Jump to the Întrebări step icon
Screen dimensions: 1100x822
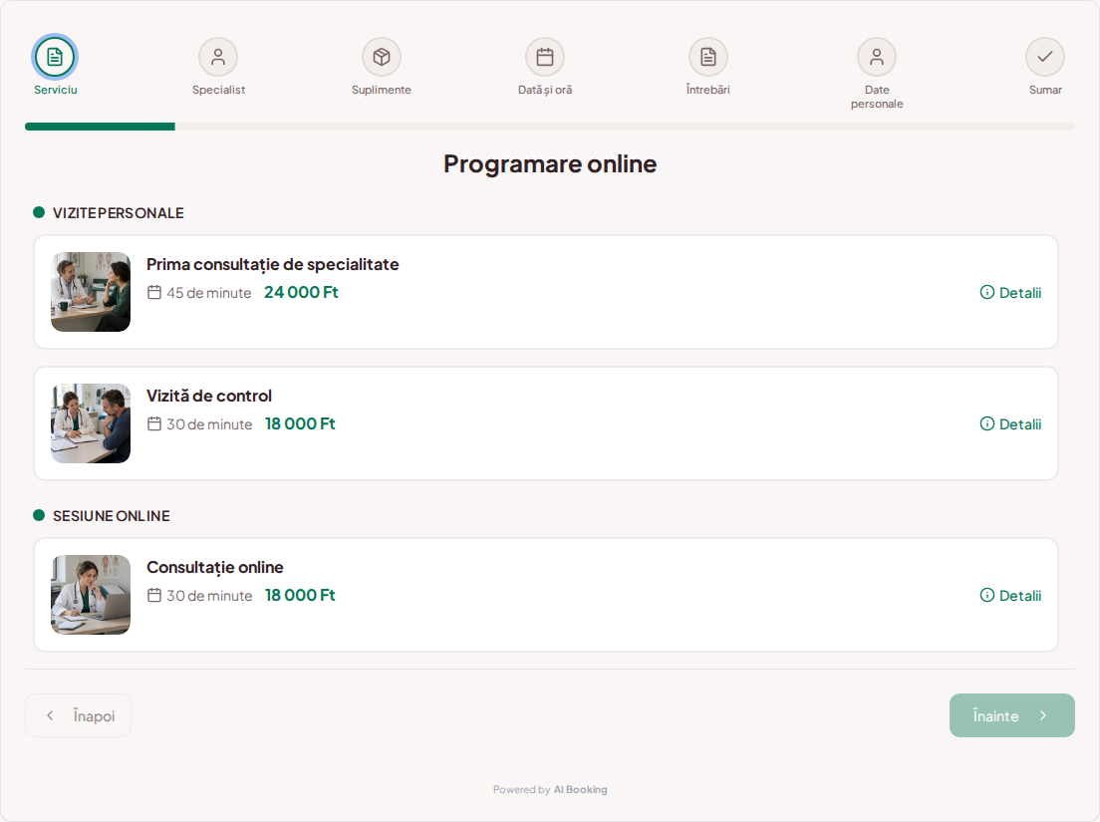[x=708, y=57]
